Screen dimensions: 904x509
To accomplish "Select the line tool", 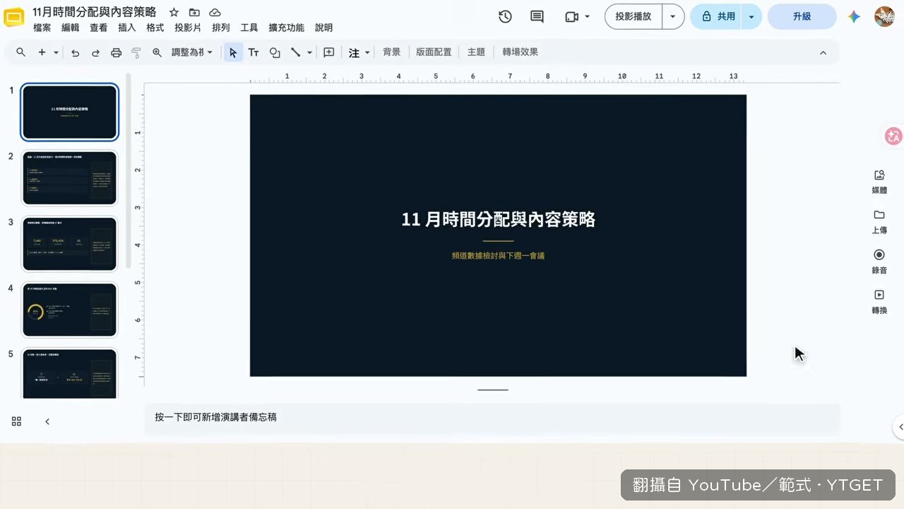I will click(295, 52).
